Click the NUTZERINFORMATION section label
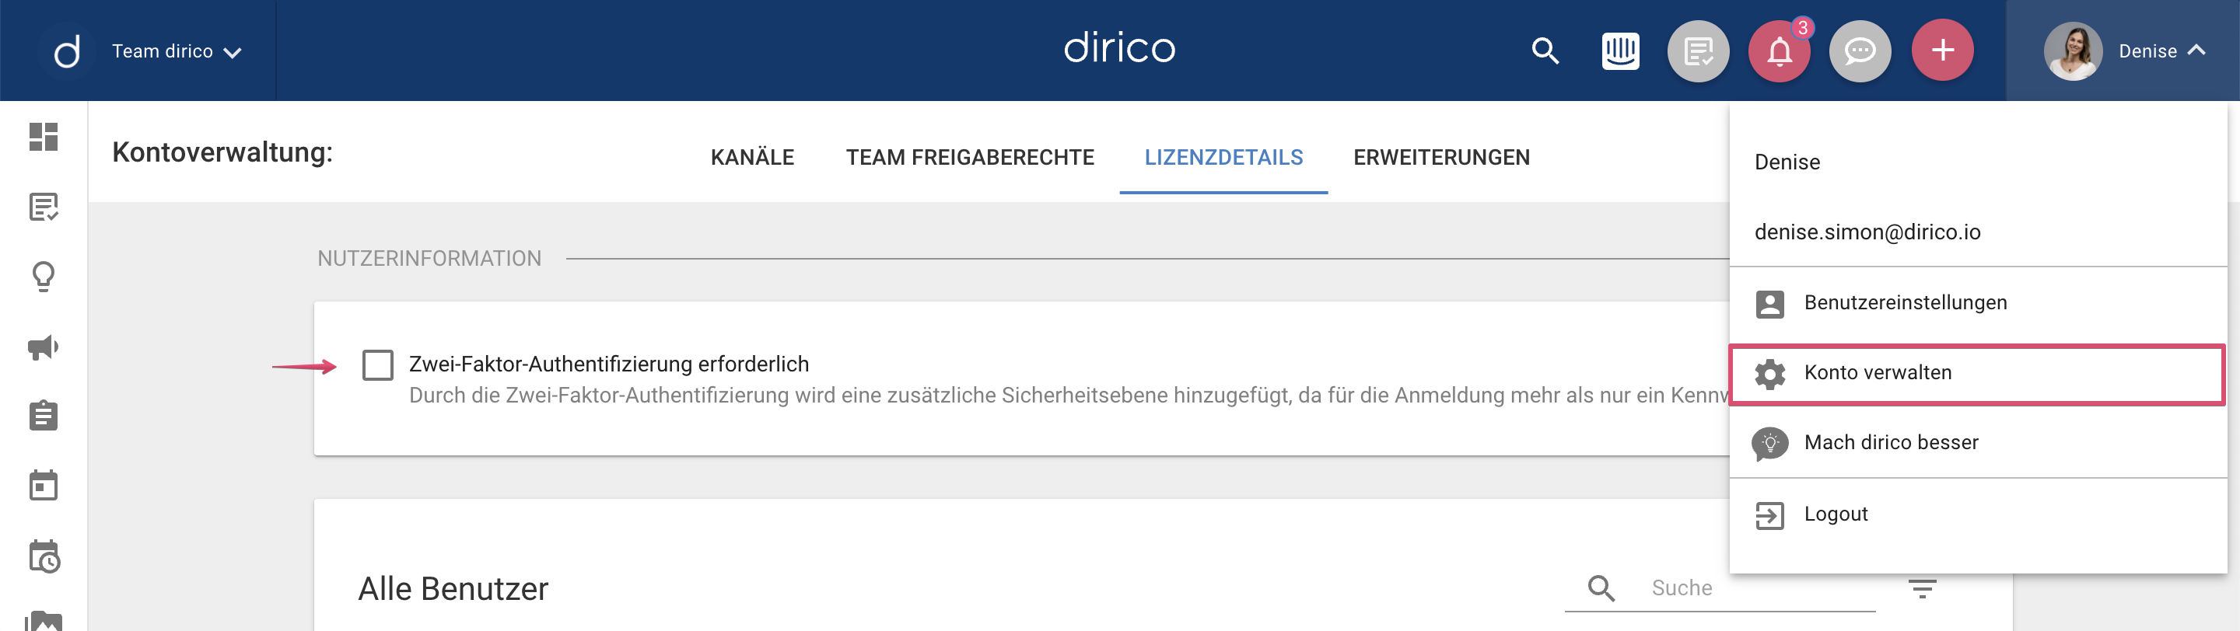Viewport: 2240px width, 631px height. pyautogui.click(x=429, y=259)
